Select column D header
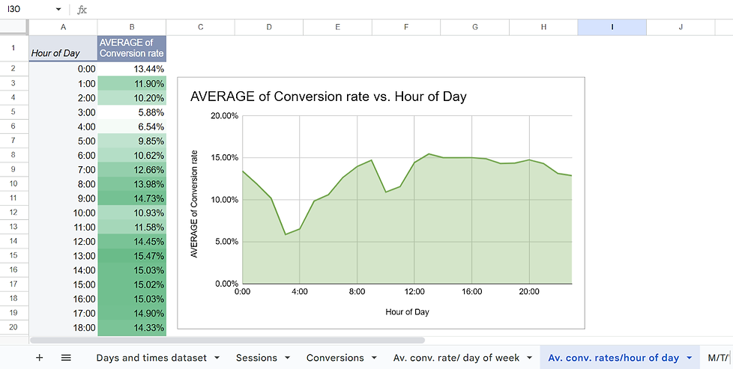The image size is (733, 369). 269,27
